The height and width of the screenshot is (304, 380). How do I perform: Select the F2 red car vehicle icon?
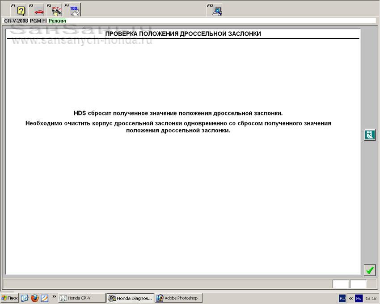(x=39, y=10)
